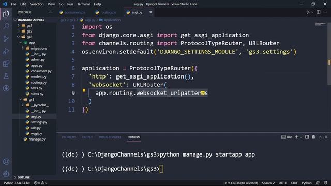Expand the gs1 folder

click(x=29, y=25)
